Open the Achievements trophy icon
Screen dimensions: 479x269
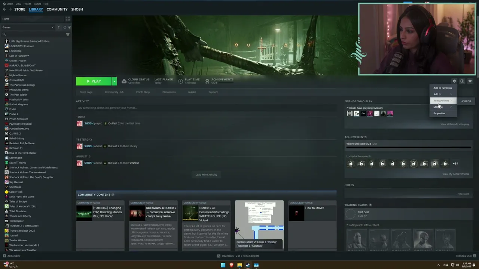point(207,81)
